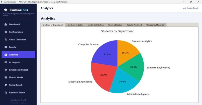Open Faculty section in sidebar
The image size is (202, 105).
[x=18, y=47]
